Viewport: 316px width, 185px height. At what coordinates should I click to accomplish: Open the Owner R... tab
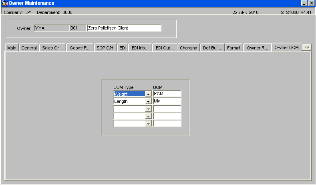pyautogui.click(x=258, y=48)
